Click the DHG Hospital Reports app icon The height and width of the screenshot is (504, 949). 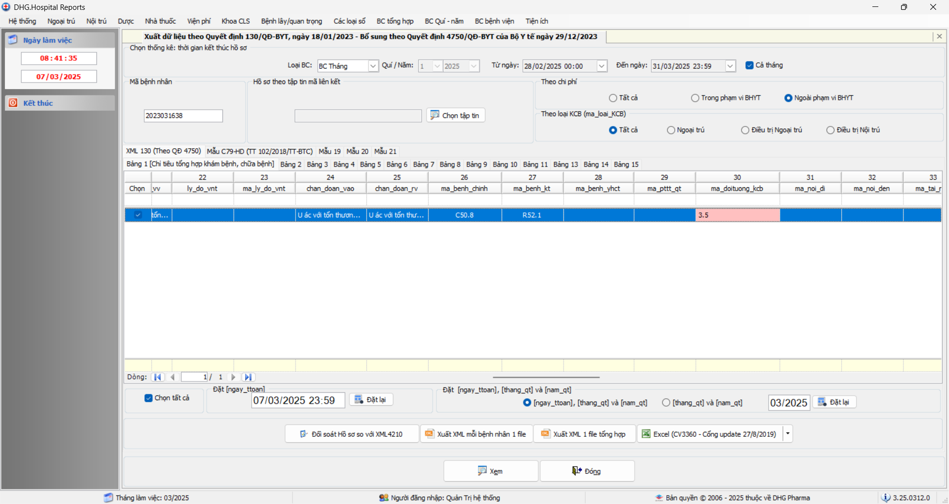[6, 7]
